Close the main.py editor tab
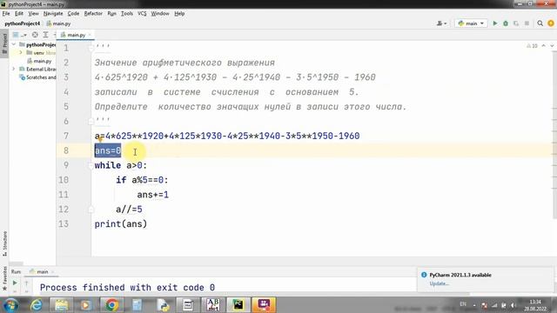Screen dimensions: 557x313 [90, 35]
